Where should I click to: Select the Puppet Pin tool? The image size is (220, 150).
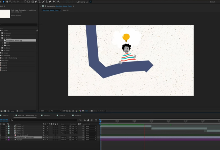58,2
